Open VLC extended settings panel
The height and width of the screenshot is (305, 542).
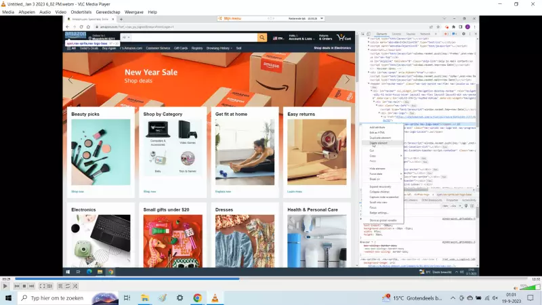pyautogui.click(x=49, y=286)
